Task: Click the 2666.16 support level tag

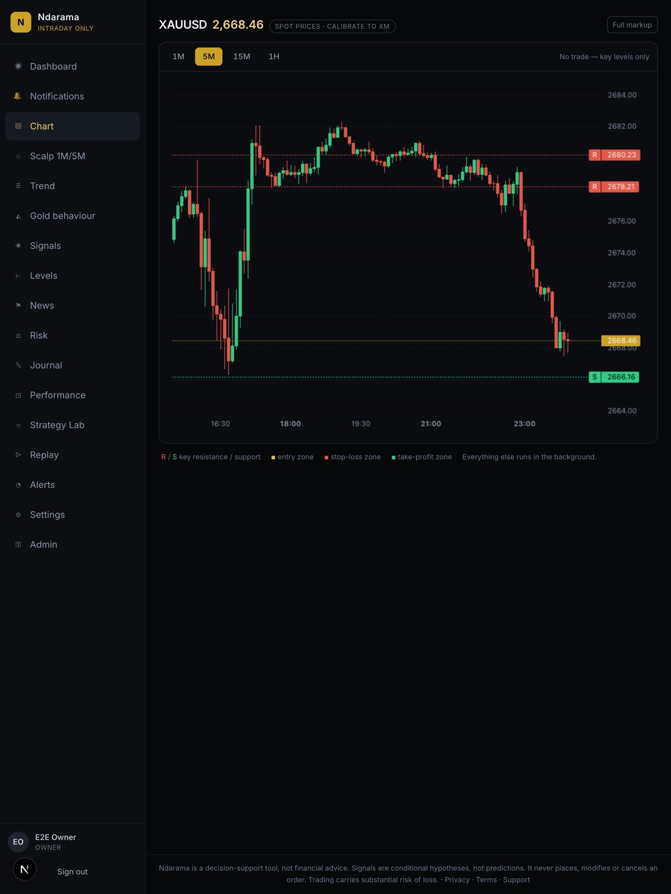Action: (x=614, y=377)
